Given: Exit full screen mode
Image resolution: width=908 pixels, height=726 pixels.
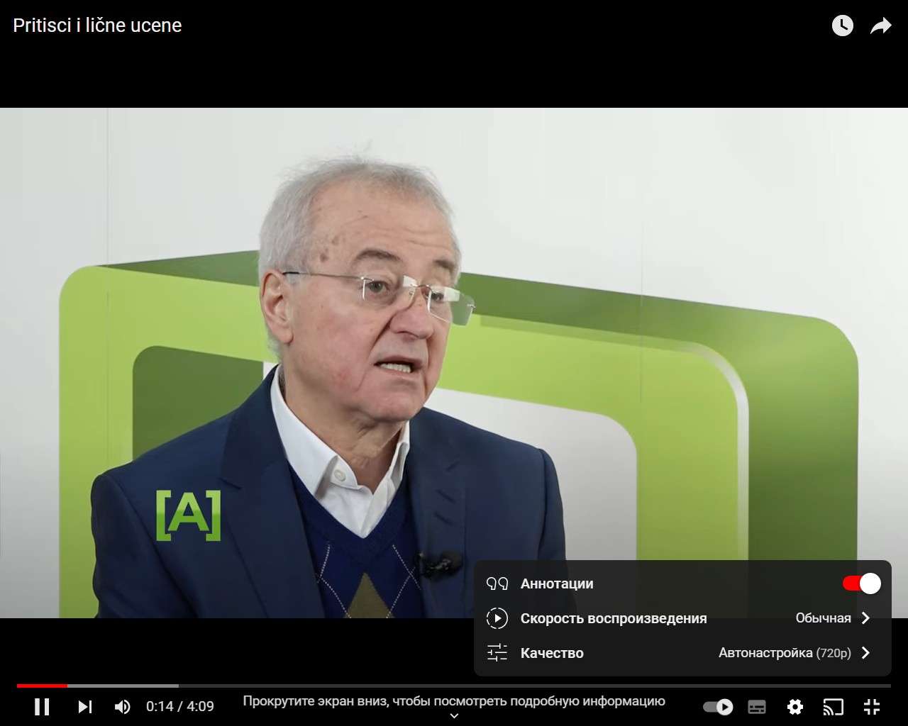Looking at the screenshot, I should coord(872,707).
